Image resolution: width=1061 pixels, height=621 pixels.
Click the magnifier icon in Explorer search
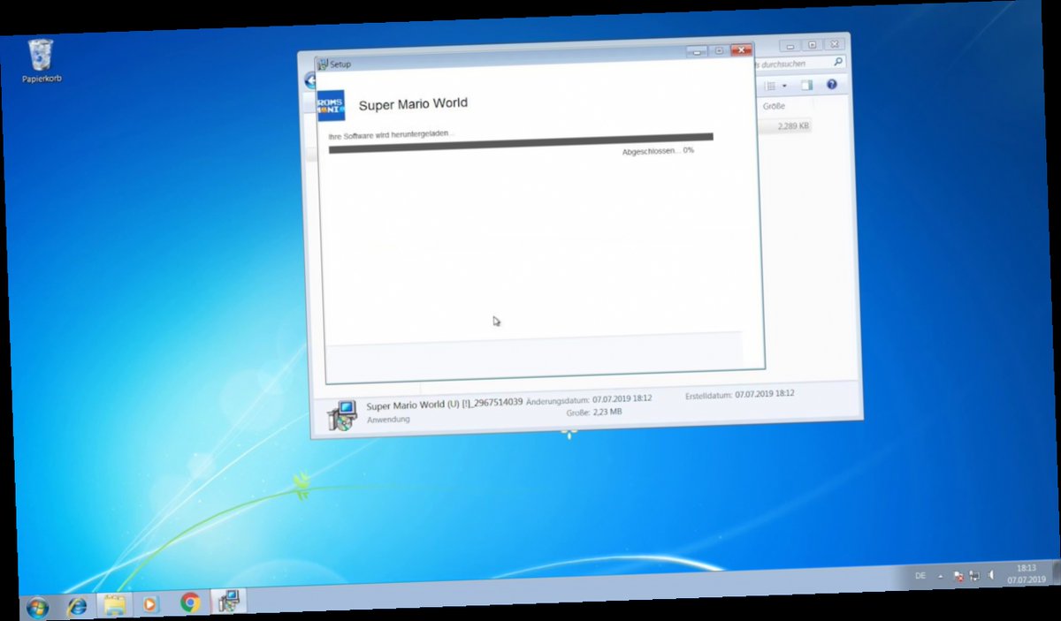(x=838, y=63)
